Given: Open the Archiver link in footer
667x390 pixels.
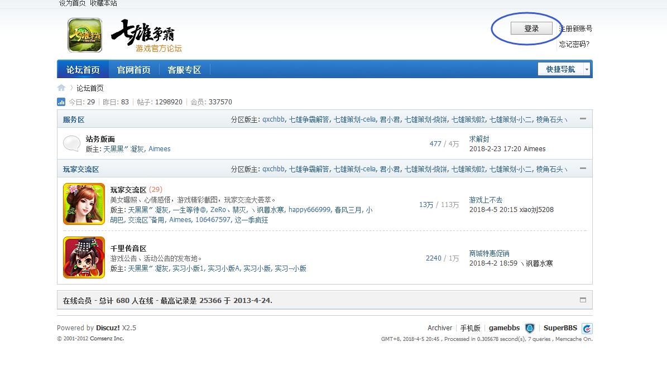Looking at the screenshot, I should click(x=440, y=328).
